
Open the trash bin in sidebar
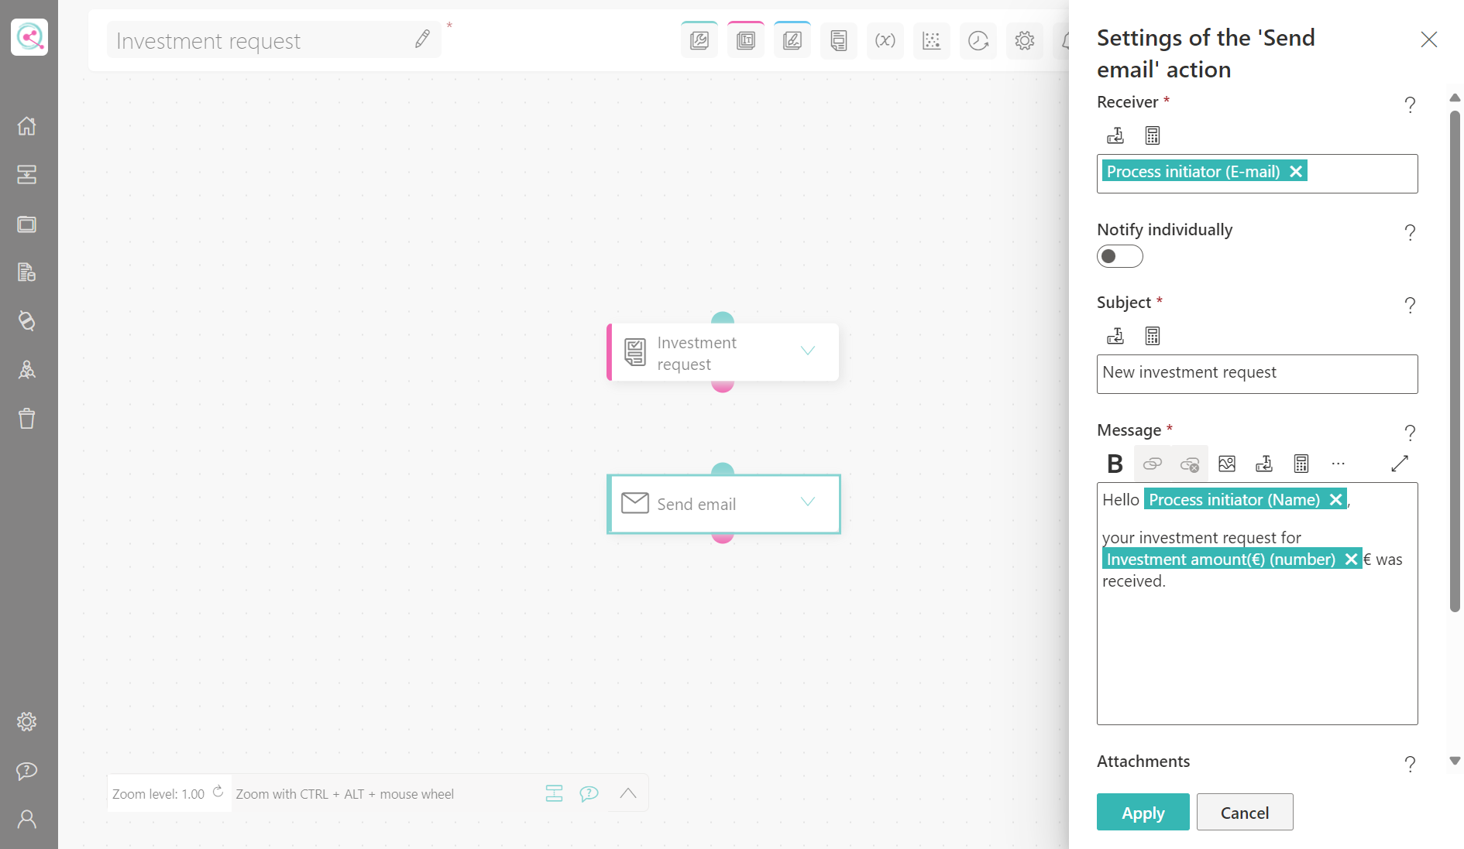[x=27, y=419]
